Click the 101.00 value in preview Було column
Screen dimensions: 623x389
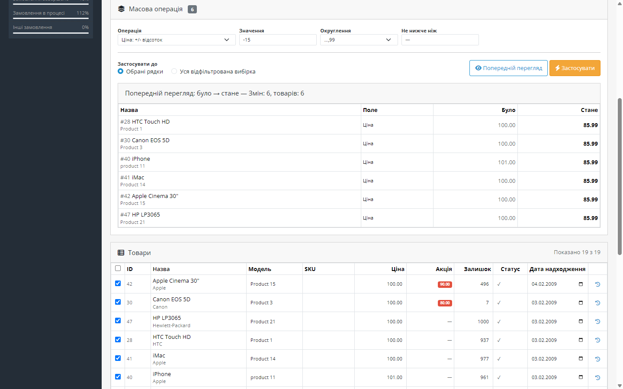click(507, 163)
